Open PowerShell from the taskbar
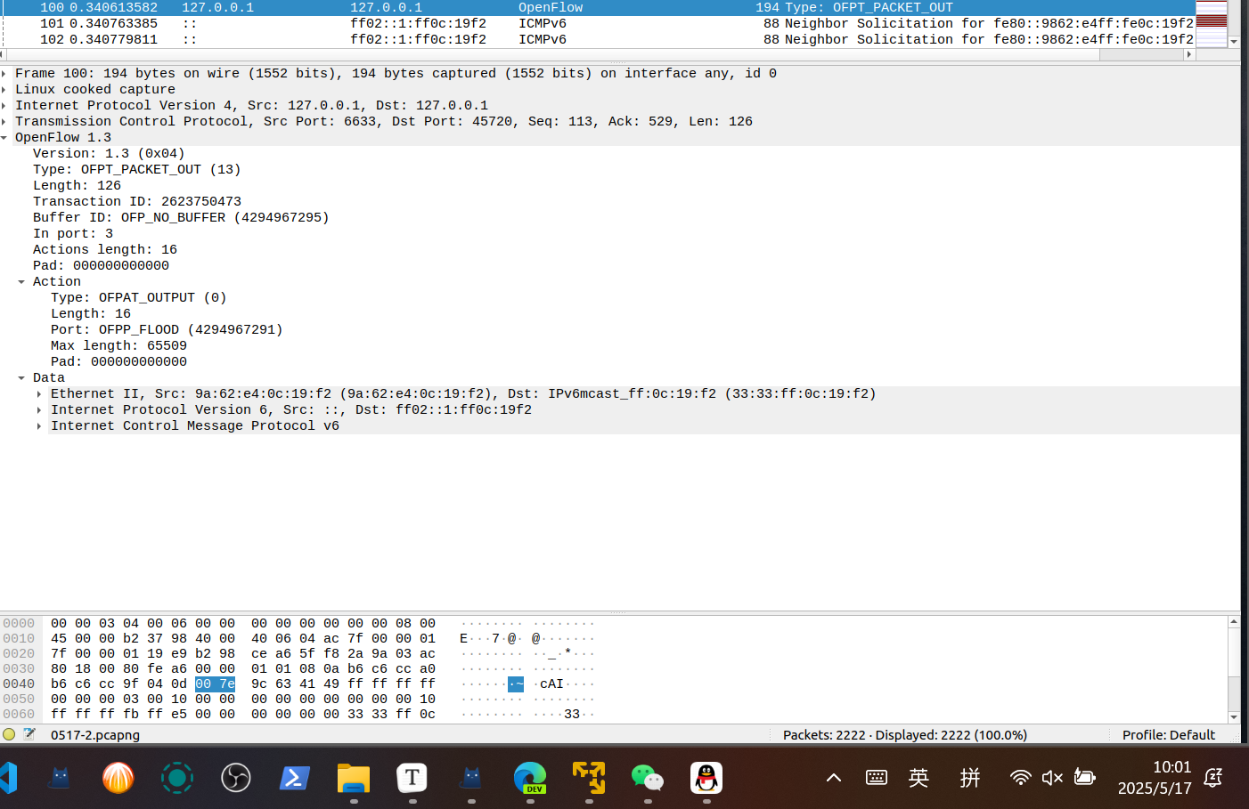This screenshot has width=1249, height=809. (295, 778)
